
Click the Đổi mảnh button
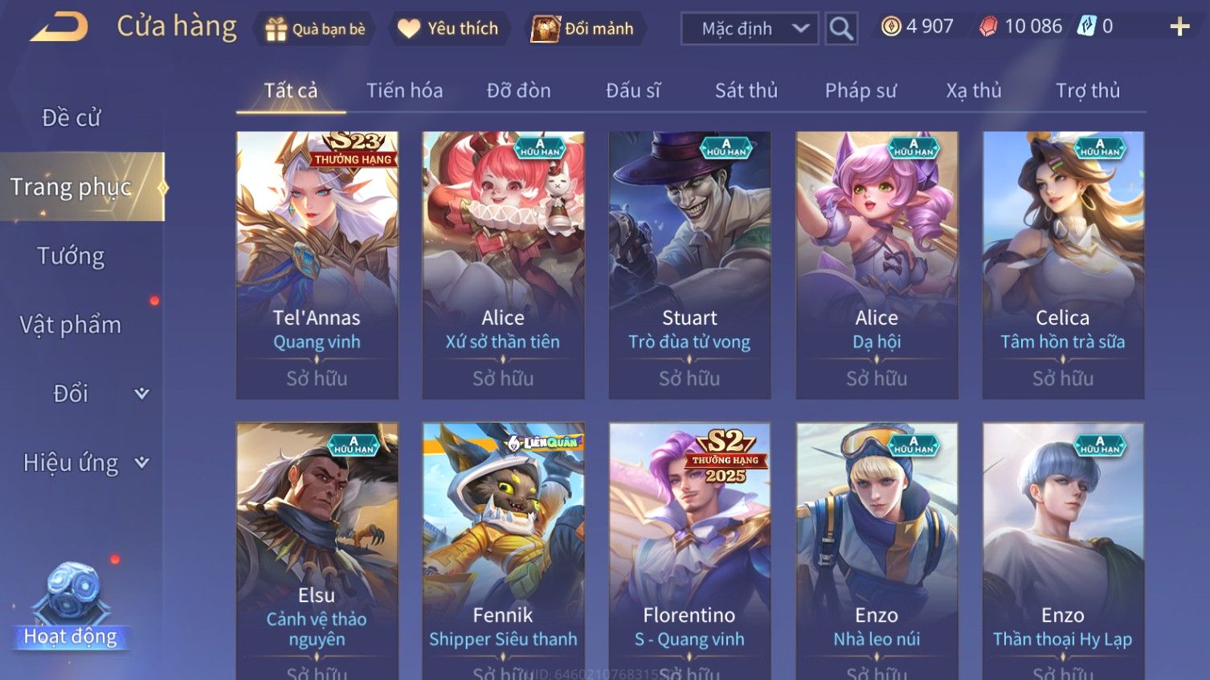click(583, 29)
